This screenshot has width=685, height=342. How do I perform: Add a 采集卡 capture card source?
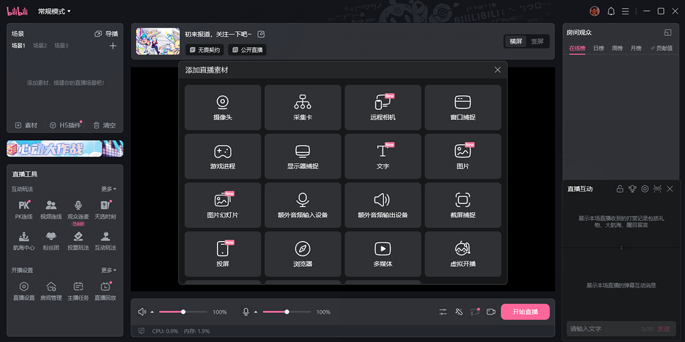pyautogui.click(x=303, y=107)
